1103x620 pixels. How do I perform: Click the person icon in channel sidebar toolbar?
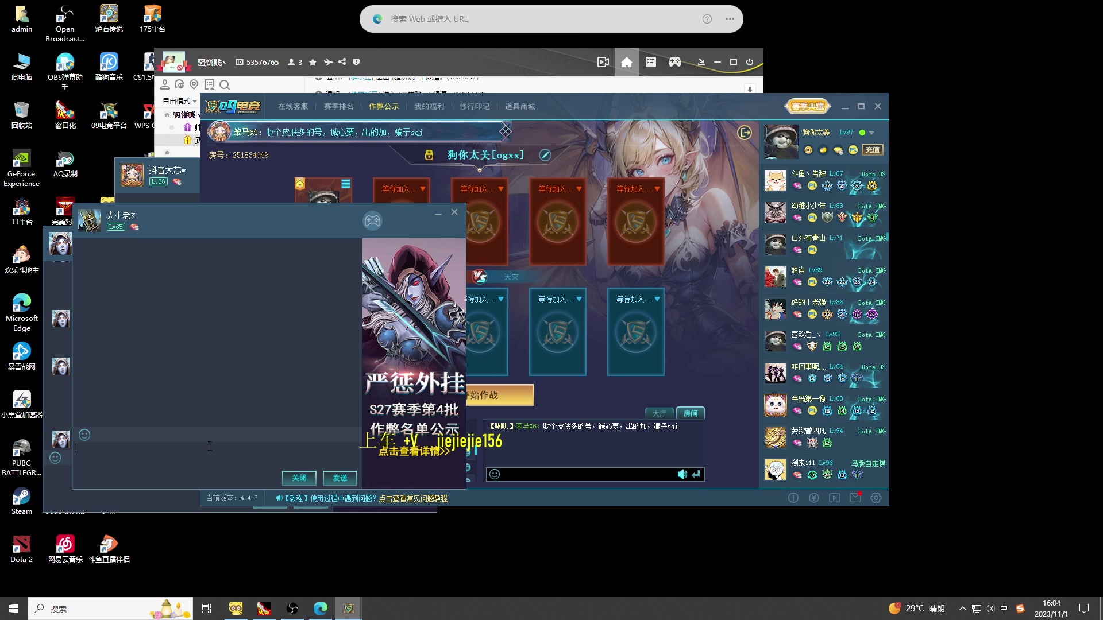click(165, 84)
